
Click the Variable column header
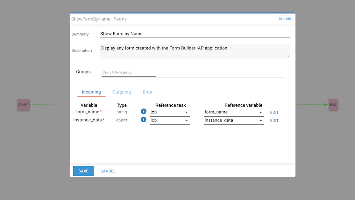click(x=89, y=105)
